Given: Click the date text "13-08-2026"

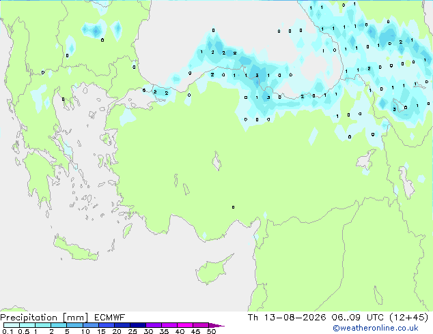Looking at the screenshot, I should tap(295, 318).
